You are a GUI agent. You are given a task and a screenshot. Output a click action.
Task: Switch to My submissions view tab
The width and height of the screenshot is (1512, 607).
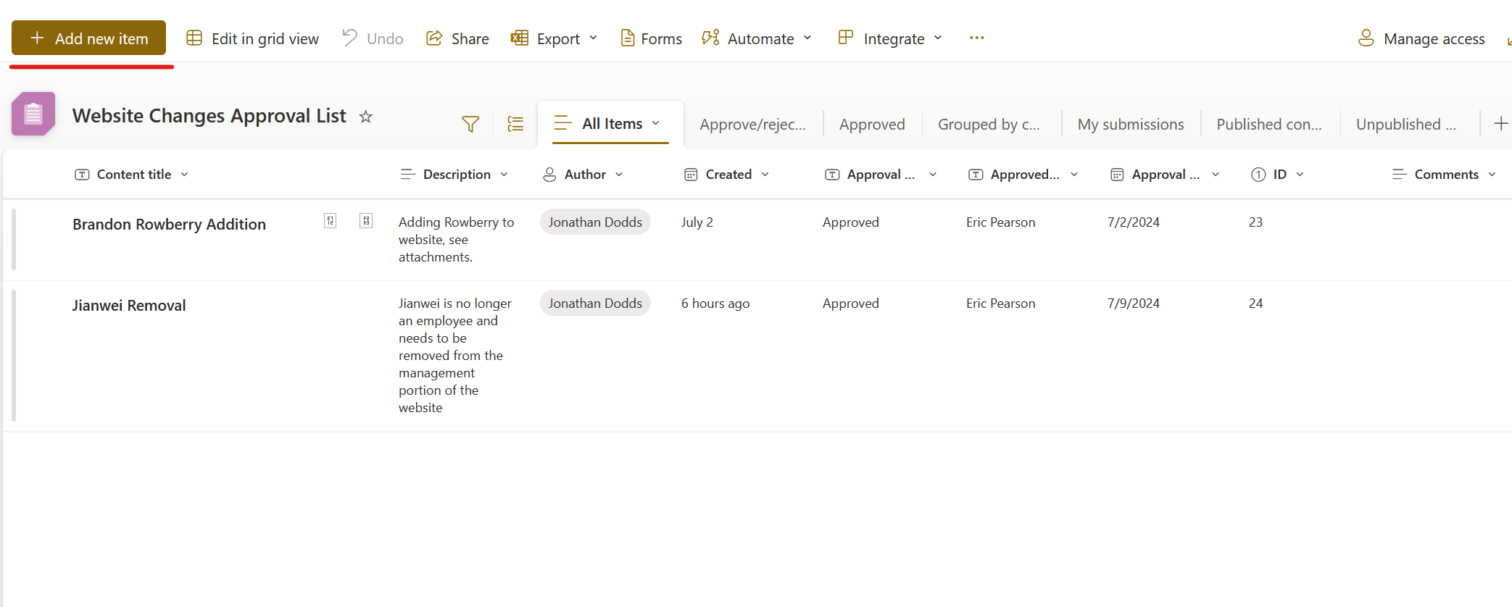1130,125
